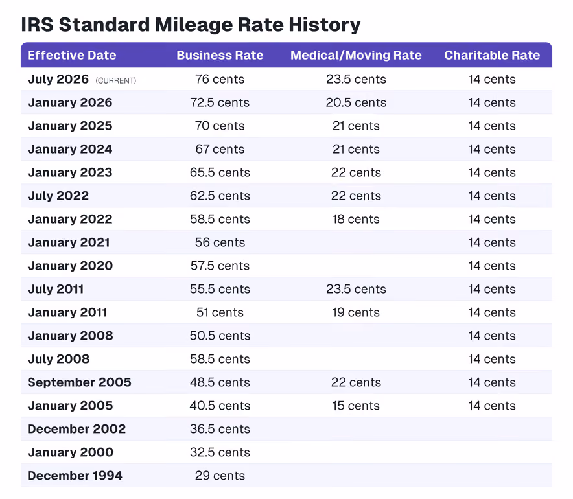The width and height of the screenshot is (573, 499).
Task: Select '22 cents' in the January 2023 row
Action: [x=356, y=173]
